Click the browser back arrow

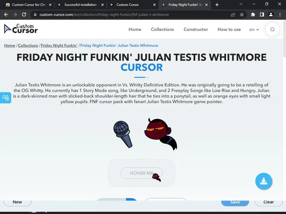tap(6, 14)
